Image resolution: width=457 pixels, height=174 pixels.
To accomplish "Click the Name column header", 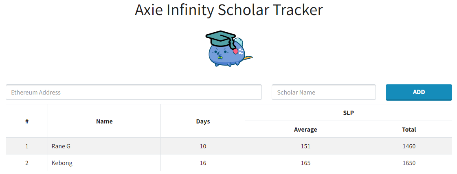I will pos(104,121).
